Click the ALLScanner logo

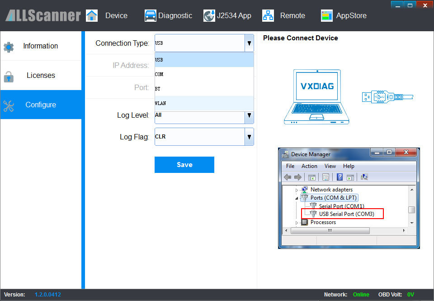(43, 15)
